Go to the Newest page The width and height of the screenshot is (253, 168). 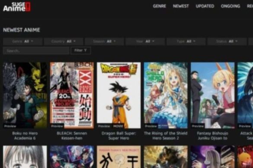(181, 6)
